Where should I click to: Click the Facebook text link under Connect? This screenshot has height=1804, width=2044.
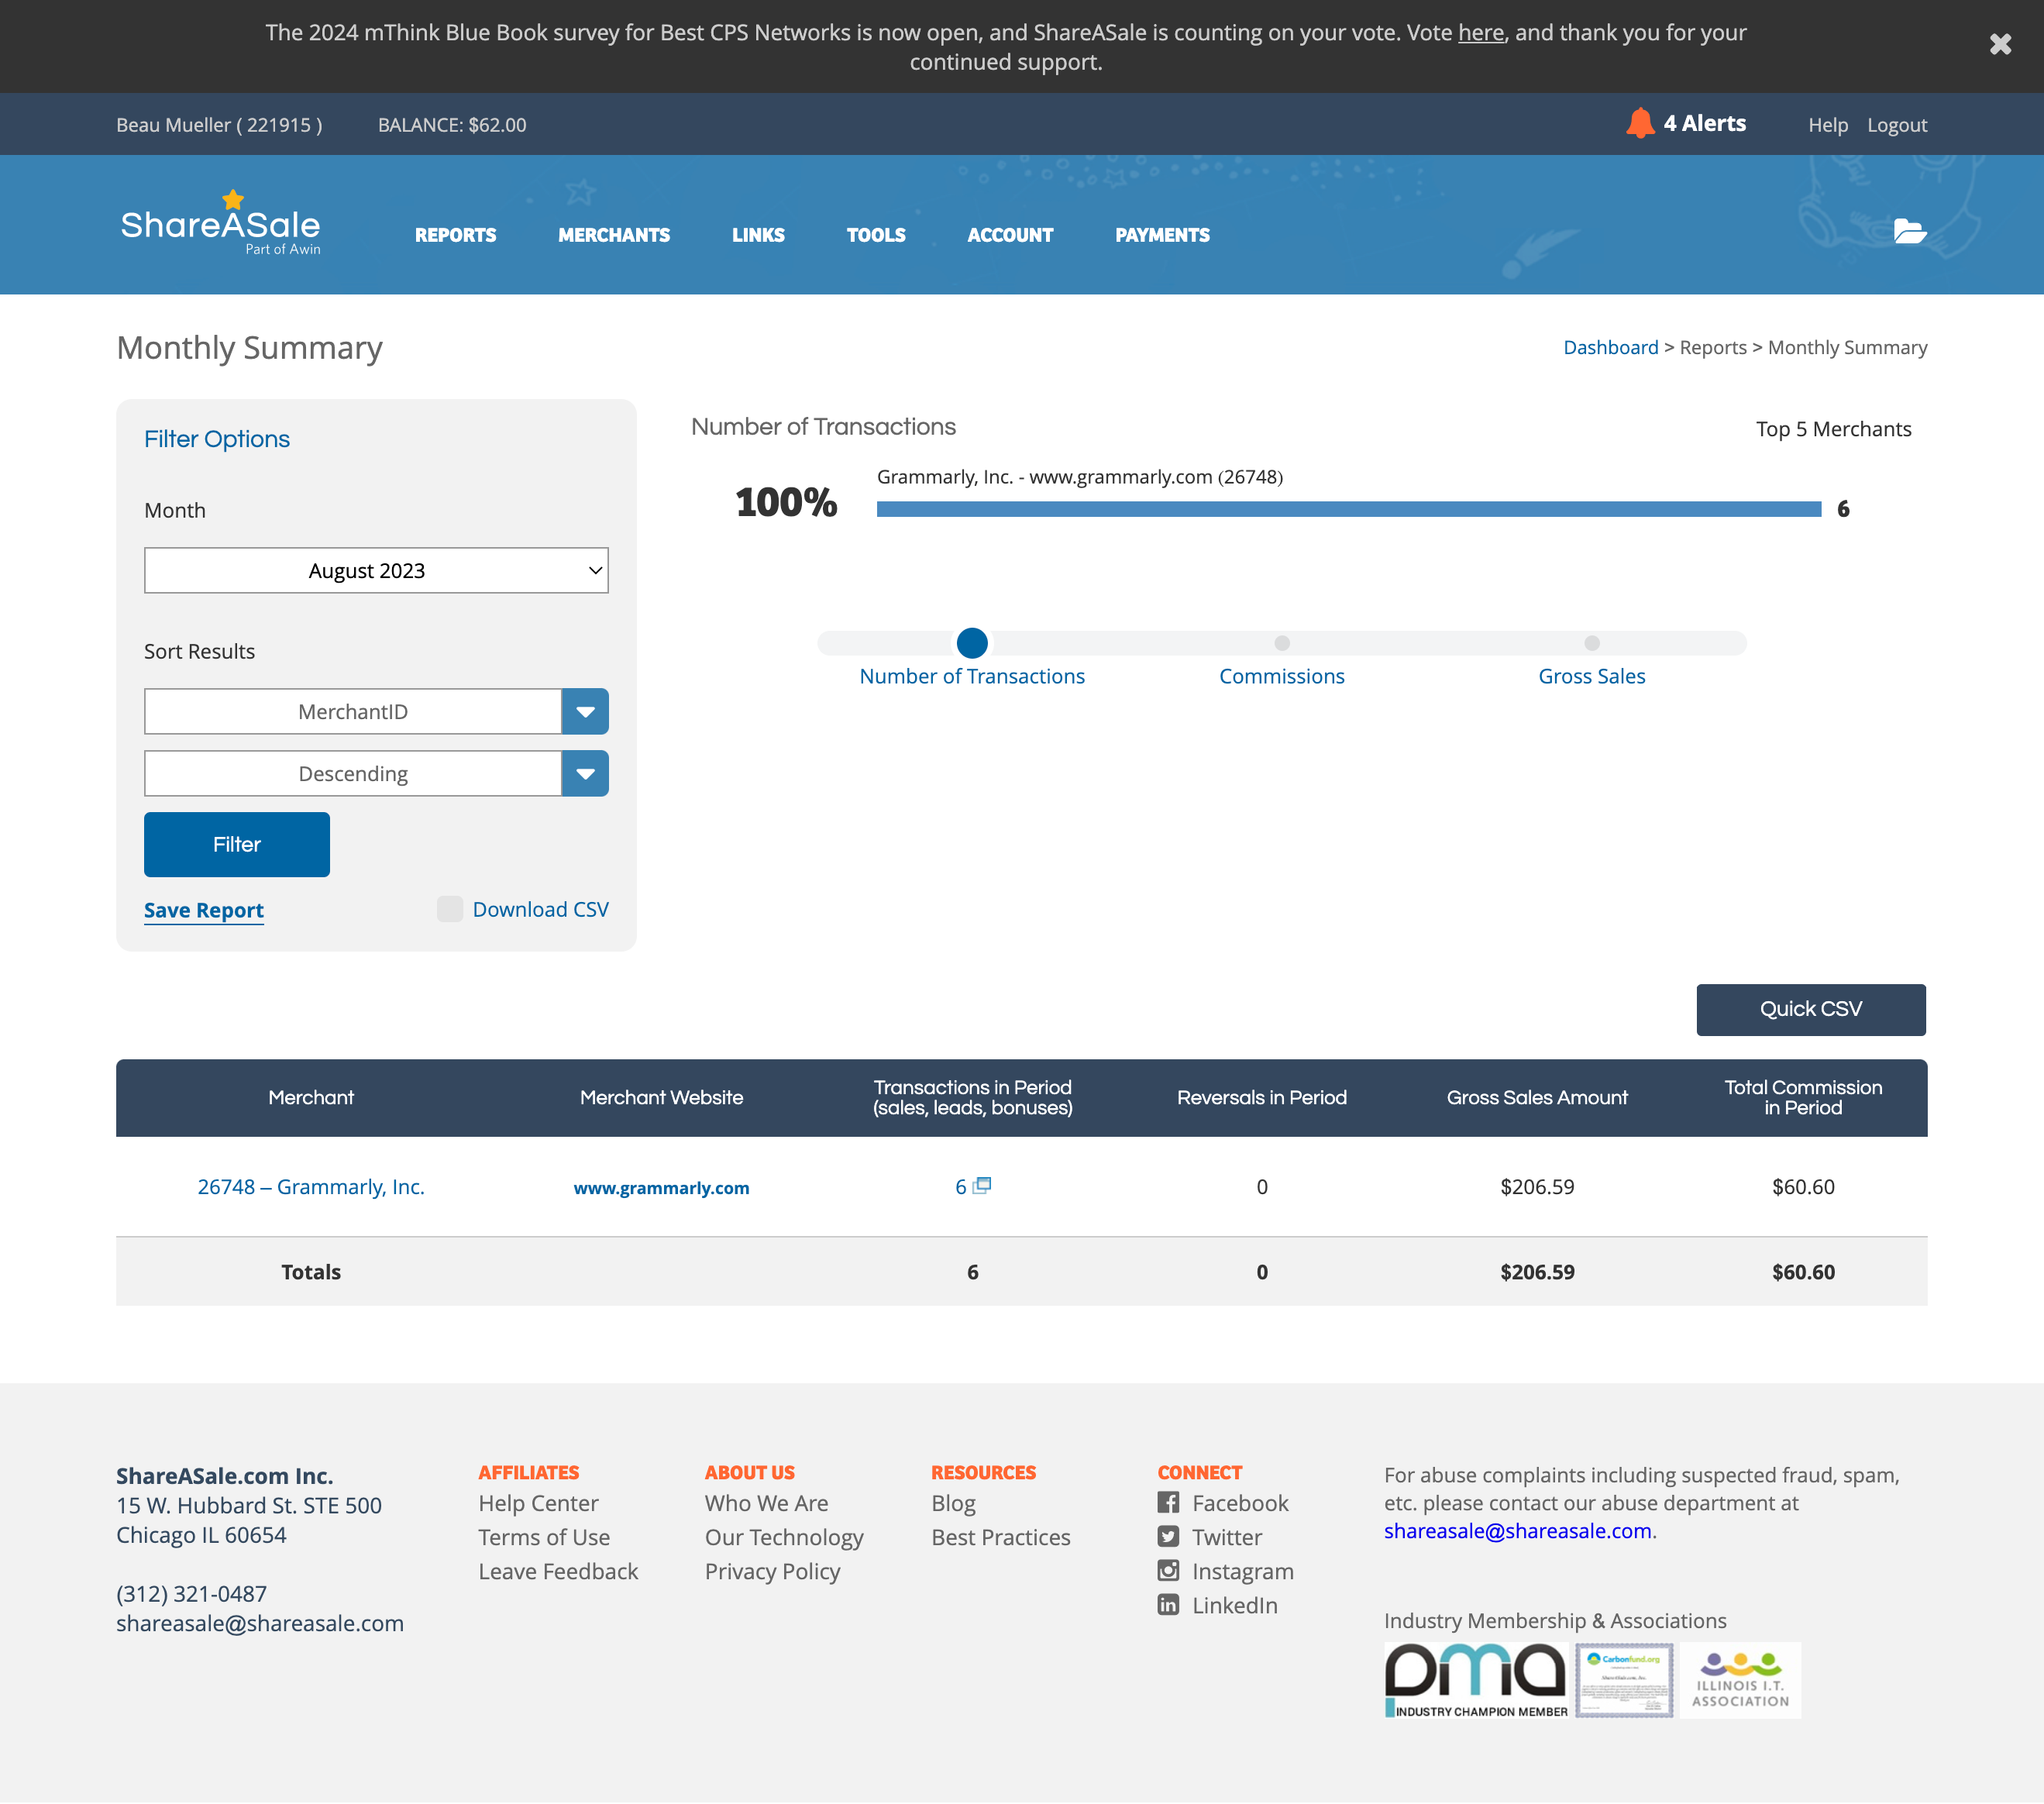click(x=1240, y=1503)
